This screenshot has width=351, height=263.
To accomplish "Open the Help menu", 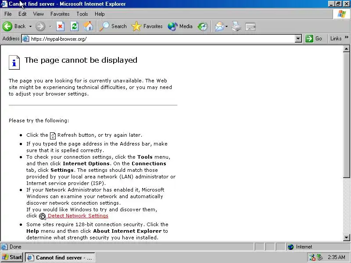I will 100,14.
